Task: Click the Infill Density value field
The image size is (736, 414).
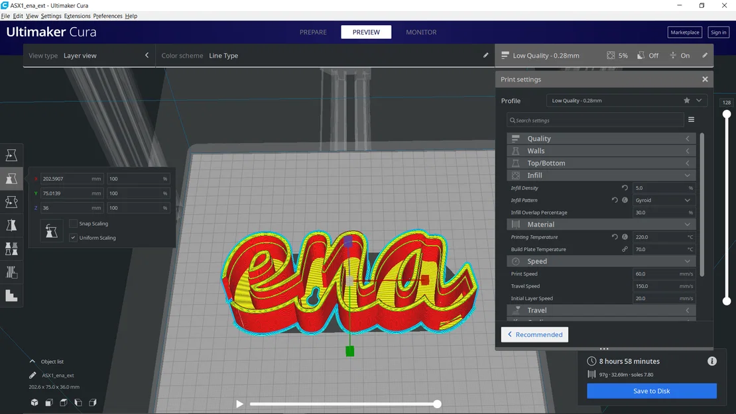Action: point(664,188)
